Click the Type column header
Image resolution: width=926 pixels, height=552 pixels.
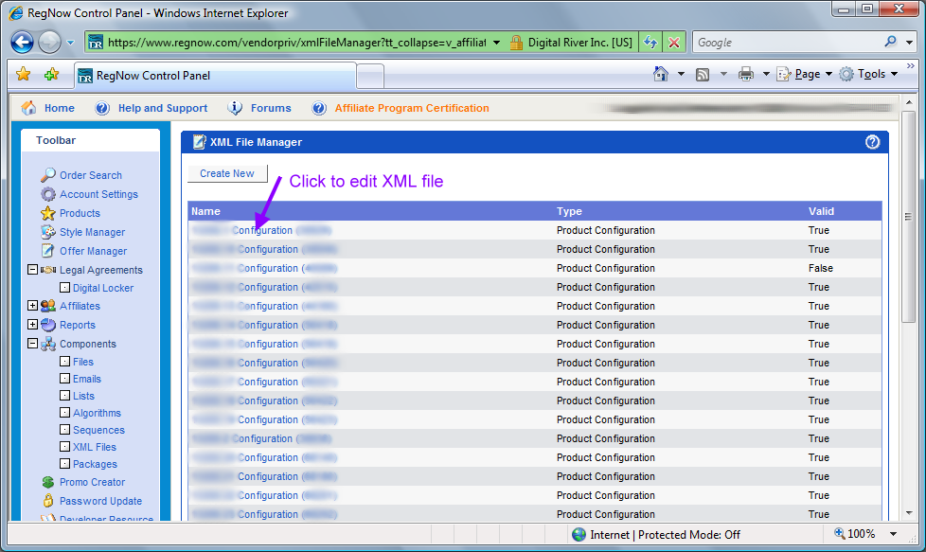(x=569, y=211)
